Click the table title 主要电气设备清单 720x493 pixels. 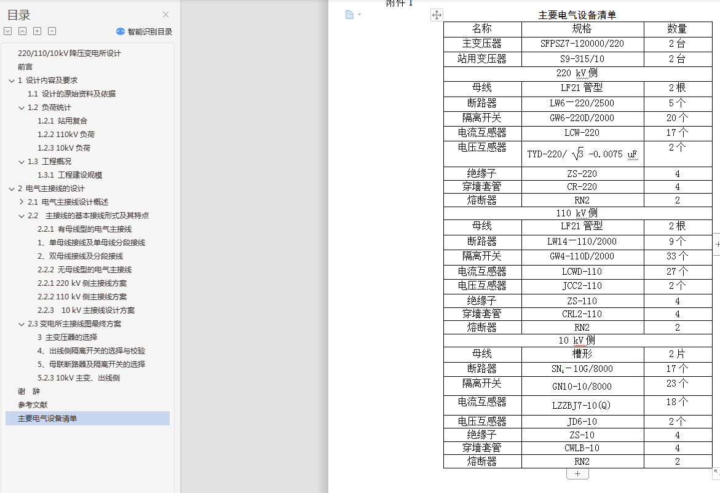point(577,15)
